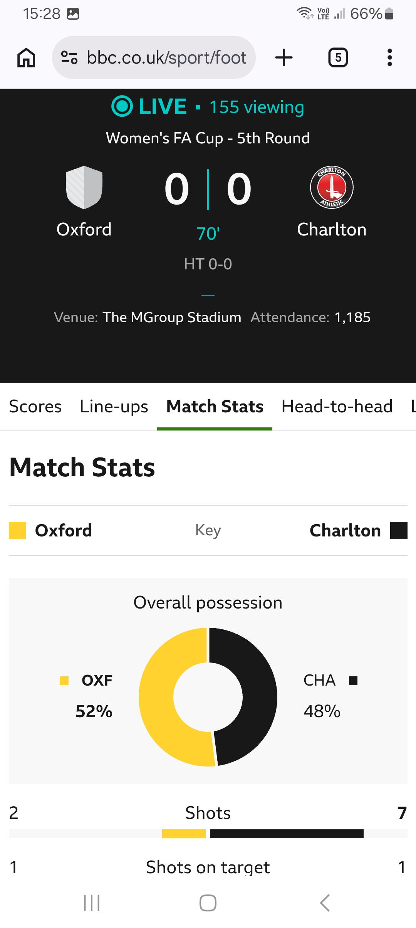Tap the overall possession donut chart
The image size is (416, 928).
(x=208, y=697)
